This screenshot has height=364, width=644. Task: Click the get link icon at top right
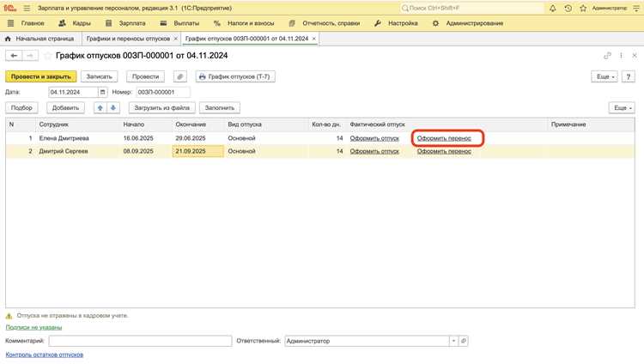tap(607, 56)
